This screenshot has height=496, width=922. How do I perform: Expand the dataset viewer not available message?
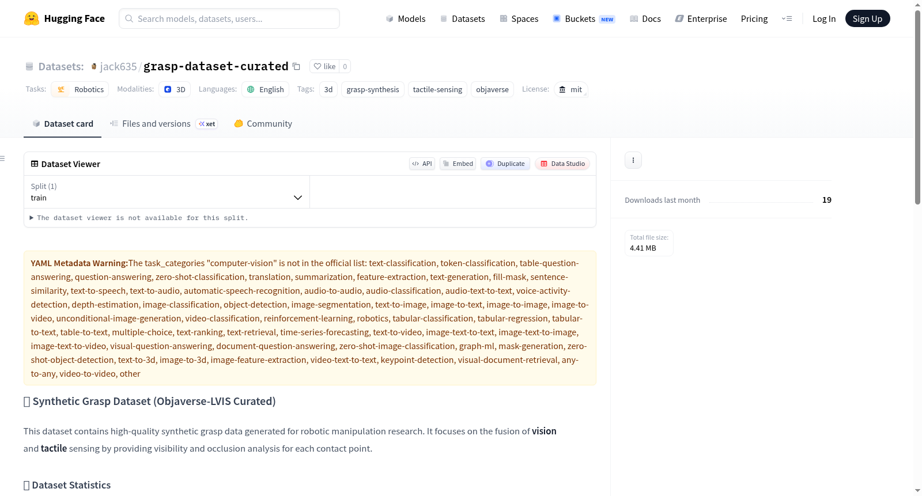point(139,218)
